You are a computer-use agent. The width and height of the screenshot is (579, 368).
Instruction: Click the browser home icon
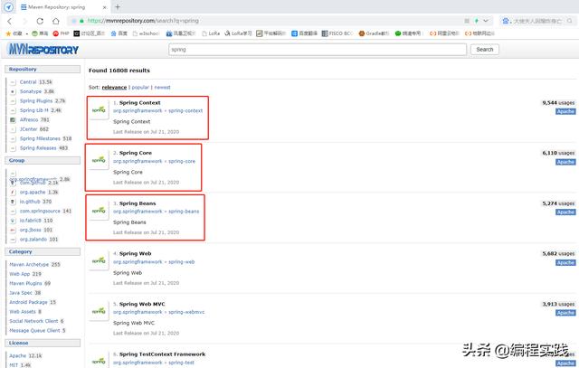pyautogui.click(x=55, y=21)
